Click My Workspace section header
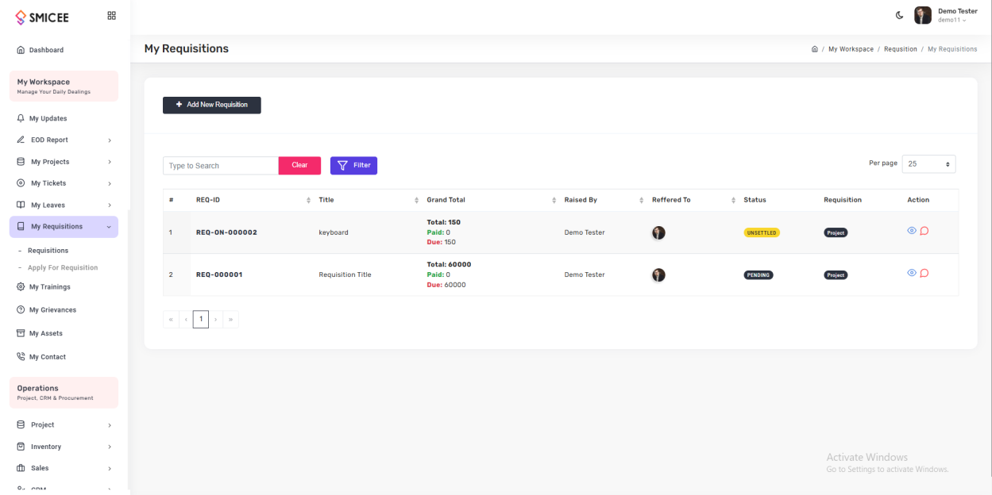 [64, 86]
